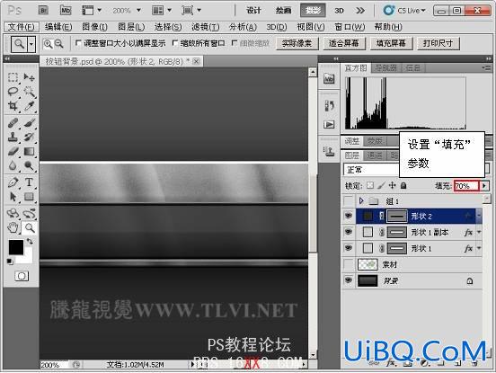Click the fill value field showing 70%

pyautogui.click(x=467, y=186)
